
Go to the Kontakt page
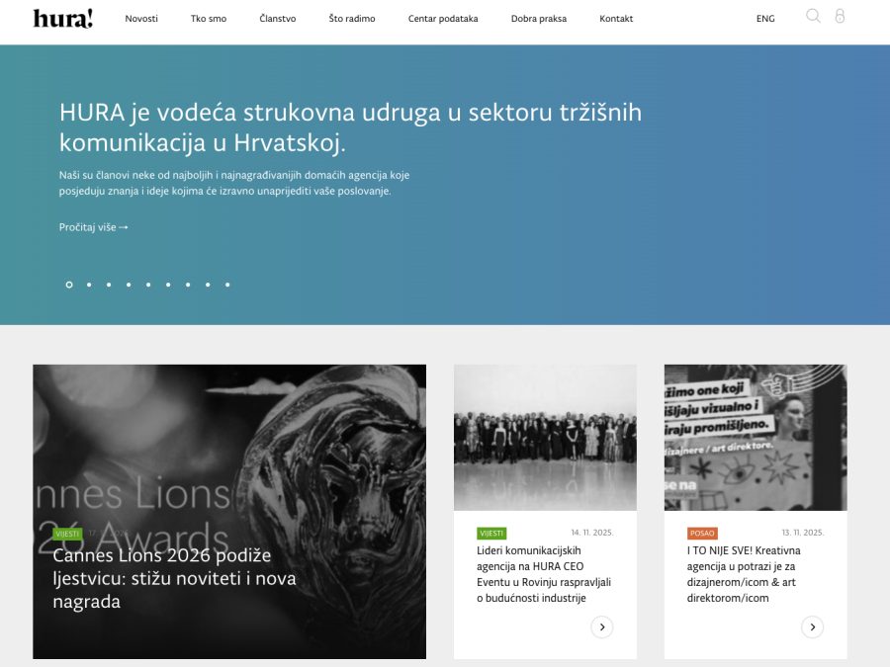(x=616, y=19)
